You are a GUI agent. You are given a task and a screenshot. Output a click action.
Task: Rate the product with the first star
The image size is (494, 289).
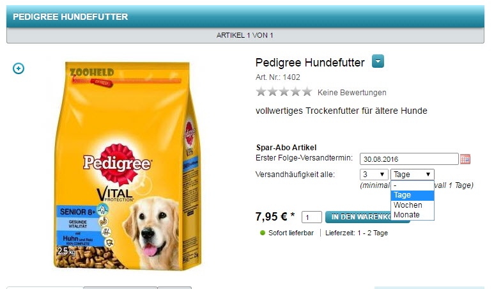[x=261, y=91]
